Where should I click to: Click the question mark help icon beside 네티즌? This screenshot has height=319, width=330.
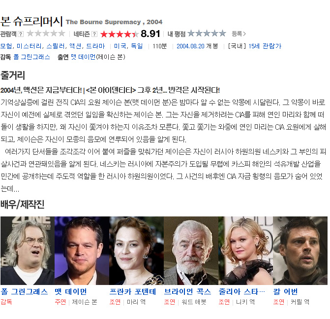pos(94,34)
